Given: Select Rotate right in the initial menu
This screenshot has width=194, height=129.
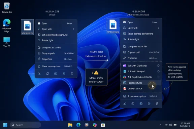Looking at the screenshot, I should pos(56,40).
